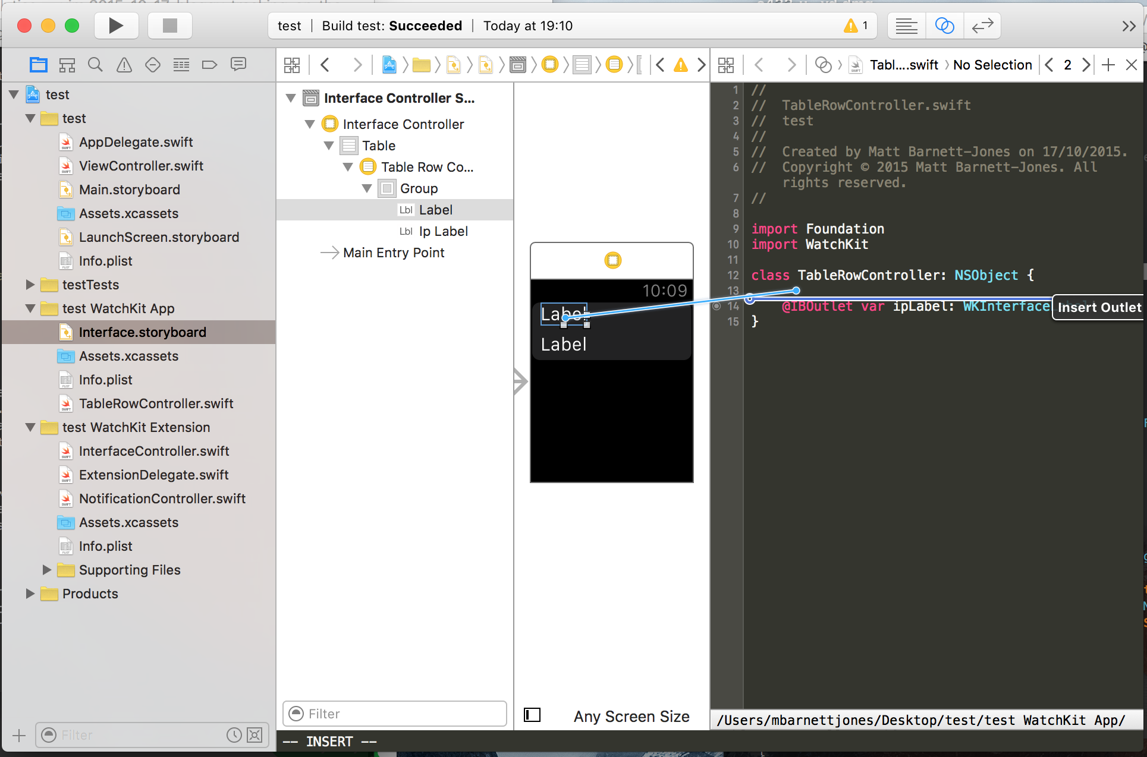Open the Breakpoint navigator tag icon
This screenshot has height=757, width=1147.
coord(209,64)
